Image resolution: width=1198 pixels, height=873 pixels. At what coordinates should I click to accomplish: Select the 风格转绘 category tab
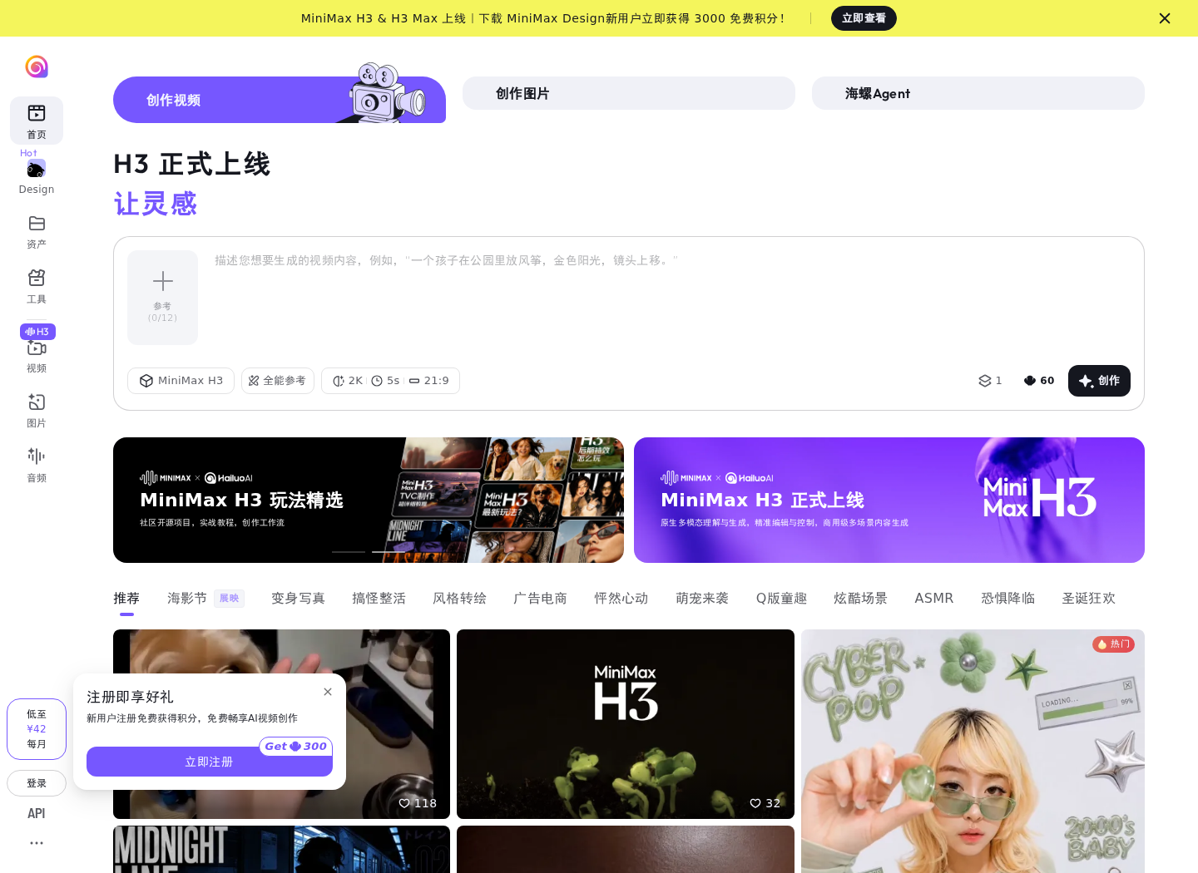click(459, 599)
